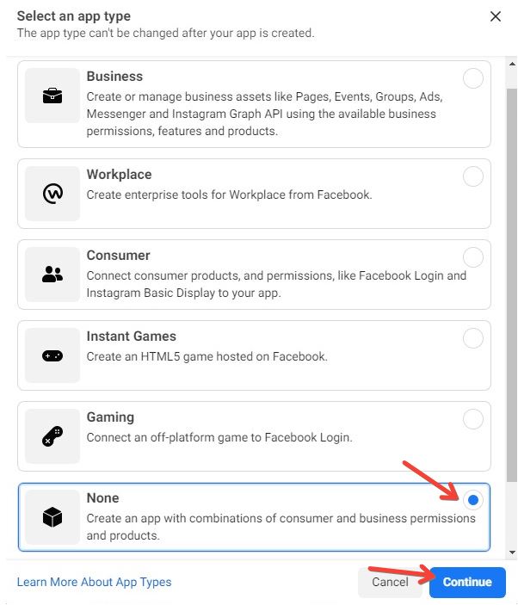Click the Instant Games controller icon

pos(52,355)
